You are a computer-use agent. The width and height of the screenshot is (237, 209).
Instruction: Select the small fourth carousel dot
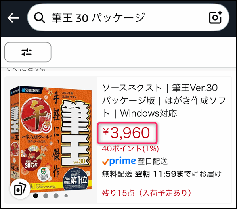click(x=66, y=196)
